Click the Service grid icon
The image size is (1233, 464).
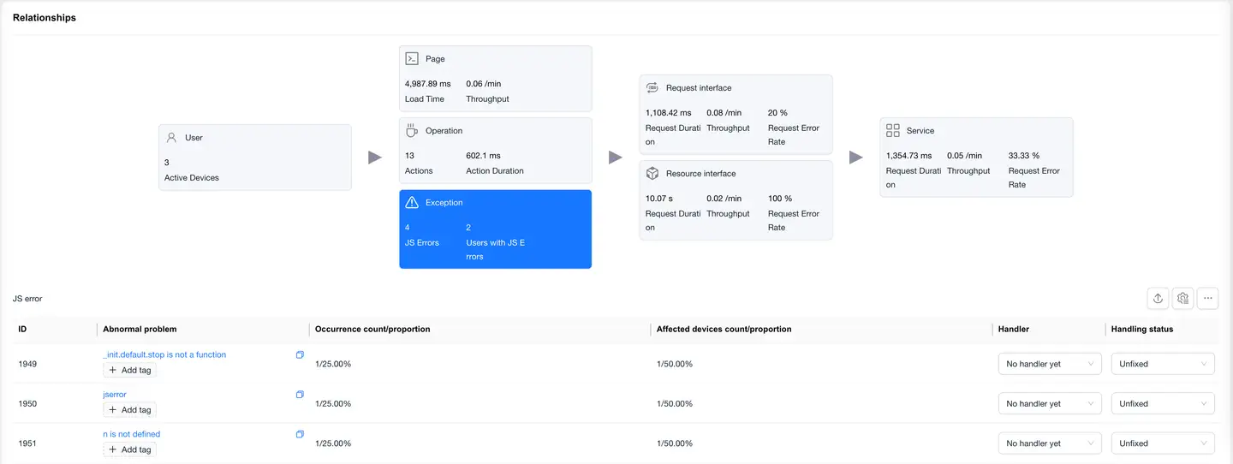tap(892, 131)
